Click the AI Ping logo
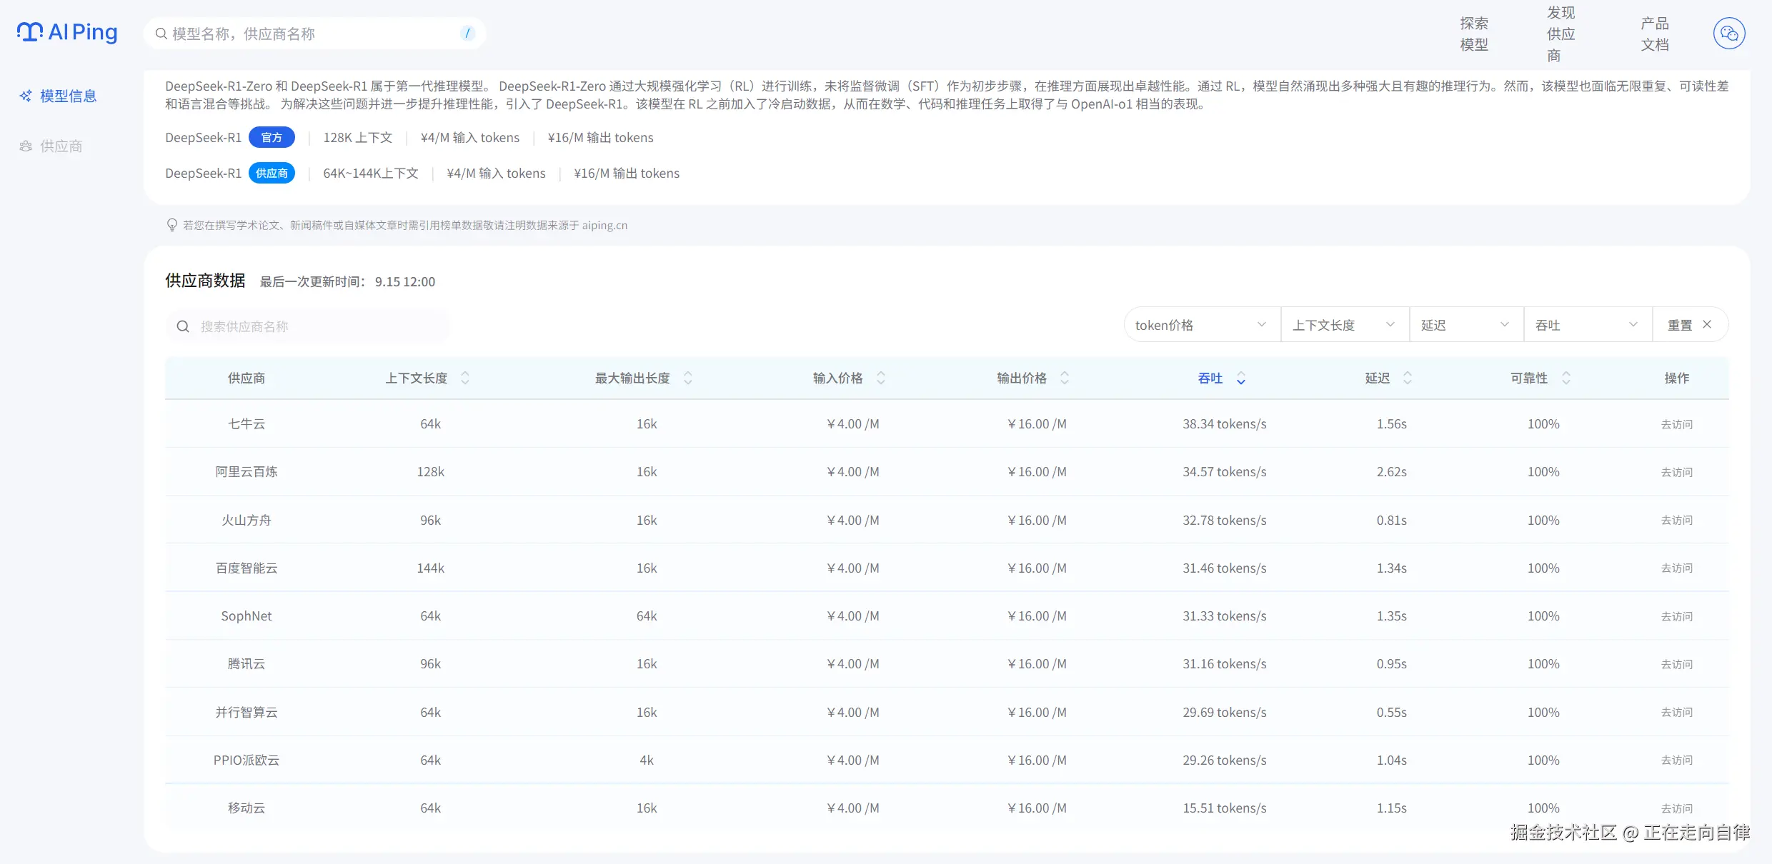 pos(67,32)
